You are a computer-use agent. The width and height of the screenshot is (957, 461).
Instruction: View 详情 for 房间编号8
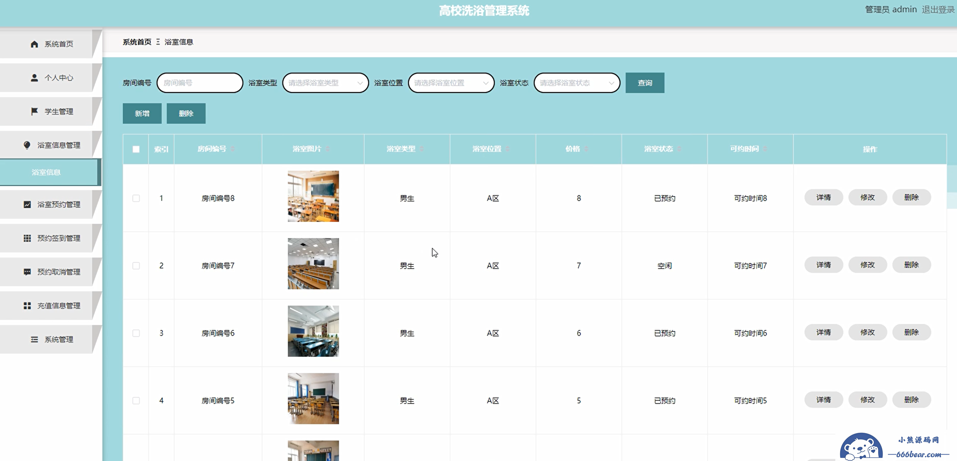tap(824, 198)
